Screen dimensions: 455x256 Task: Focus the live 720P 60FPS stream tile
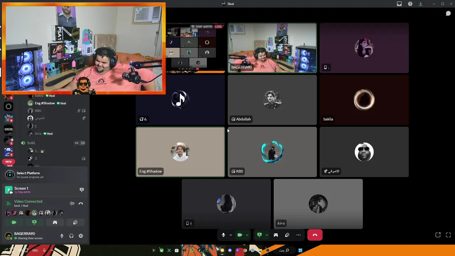[196, 48]
